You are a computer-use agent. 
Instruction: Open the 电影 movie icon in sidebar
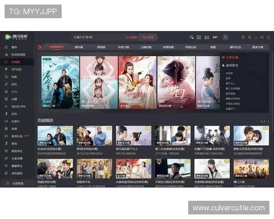[6, 77]
